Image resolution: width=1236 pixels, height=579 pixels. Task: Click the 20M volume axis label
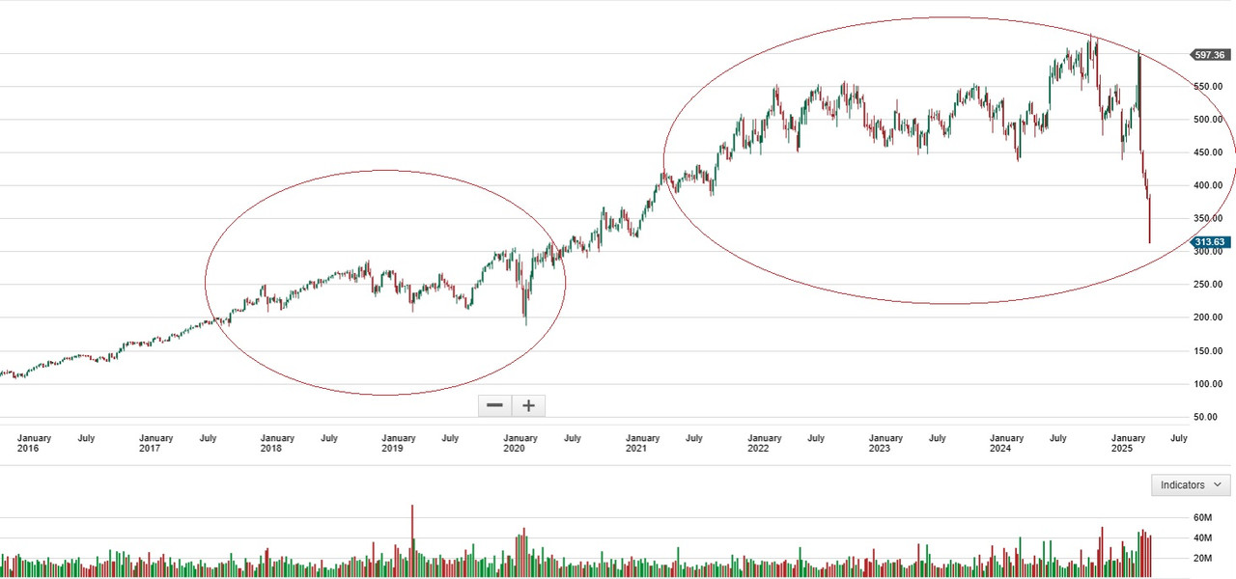(1203, 559)
